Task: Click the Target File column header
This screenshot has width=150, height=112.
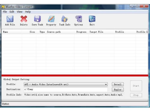Action: click(101, 32)
